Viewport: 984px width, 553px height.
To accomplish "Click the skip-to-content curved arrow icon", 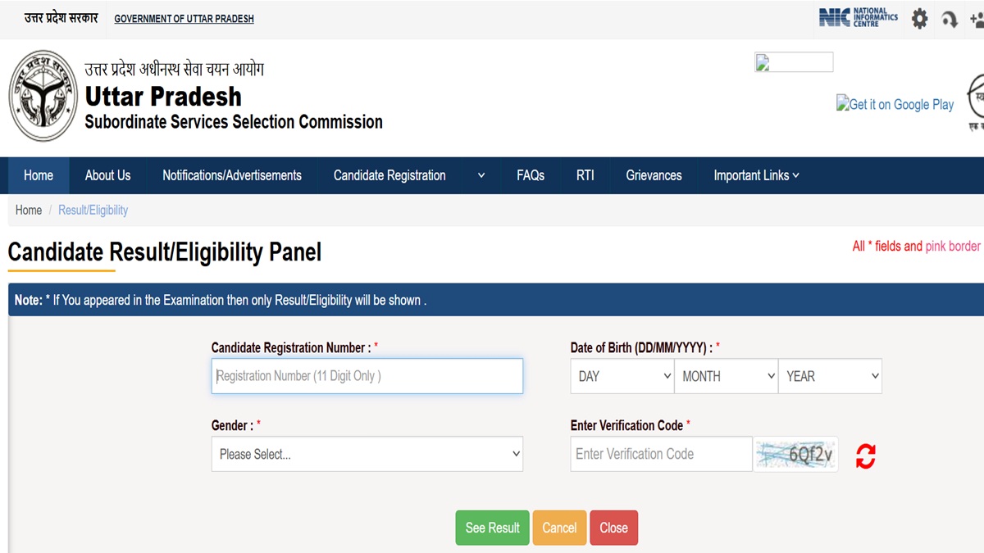I will 950,19.
